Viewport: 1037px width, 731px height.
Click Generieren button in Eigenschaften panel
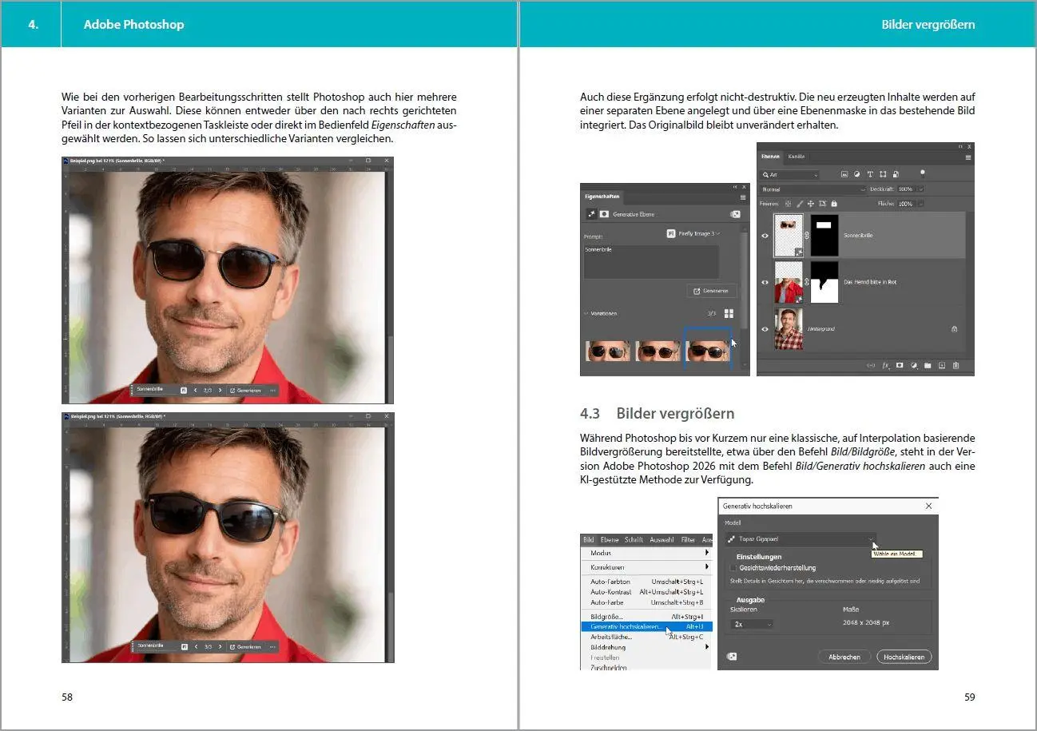pyautogui.click(x=711, y=291)
